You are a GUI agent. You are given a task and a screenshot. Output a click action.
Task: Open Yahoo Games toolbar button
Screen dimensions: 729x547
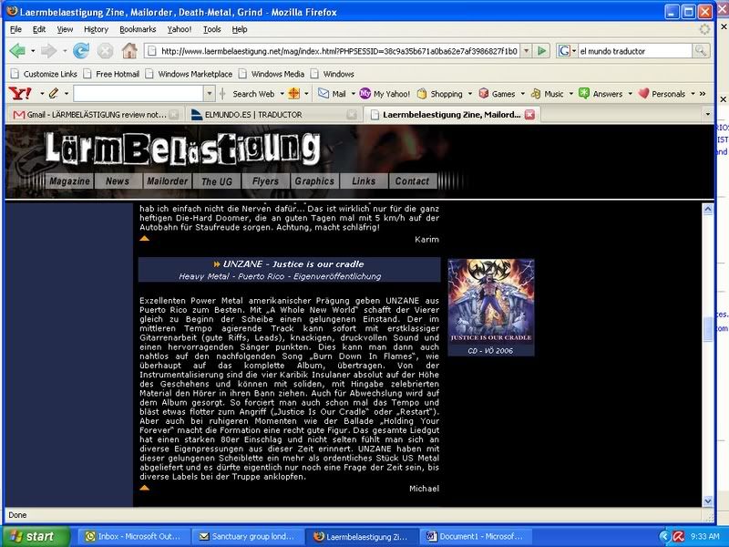tap(497, 94)
